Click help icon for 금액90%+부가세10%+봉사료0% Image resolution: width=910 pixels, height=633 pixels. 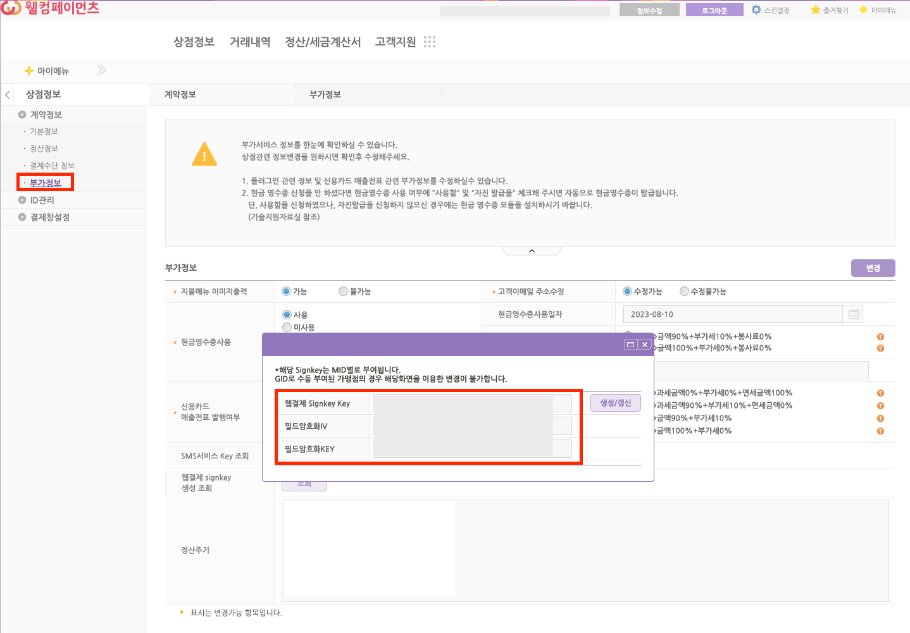point(880,337)
